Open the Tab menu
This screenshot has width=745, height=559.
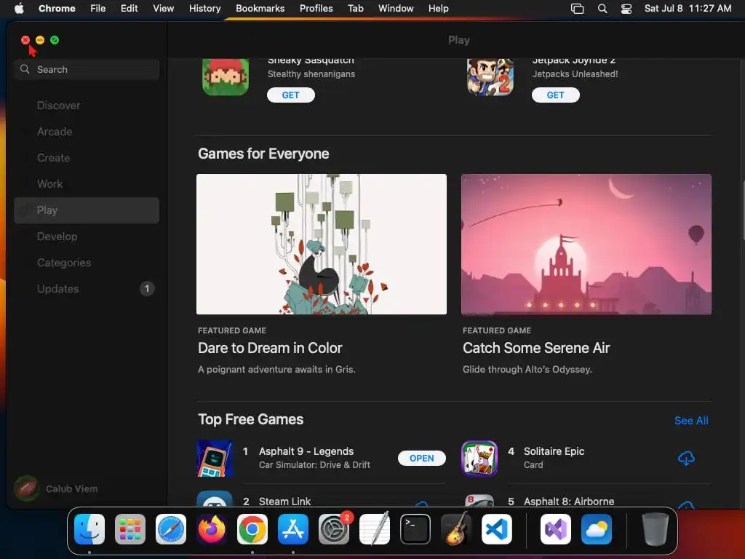pyautogui.click(x=355, y=9)
